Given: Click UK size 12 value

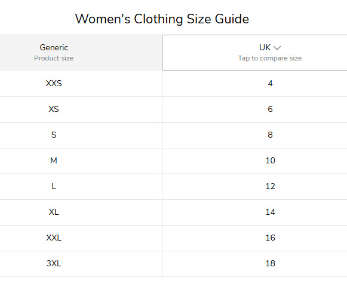Looking at the screenshot, I should point(270,186).
